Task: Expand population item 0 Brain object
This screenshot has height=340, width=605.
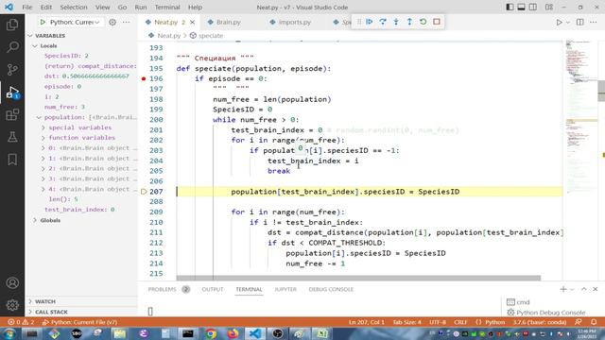Action: tap(90, 148)
